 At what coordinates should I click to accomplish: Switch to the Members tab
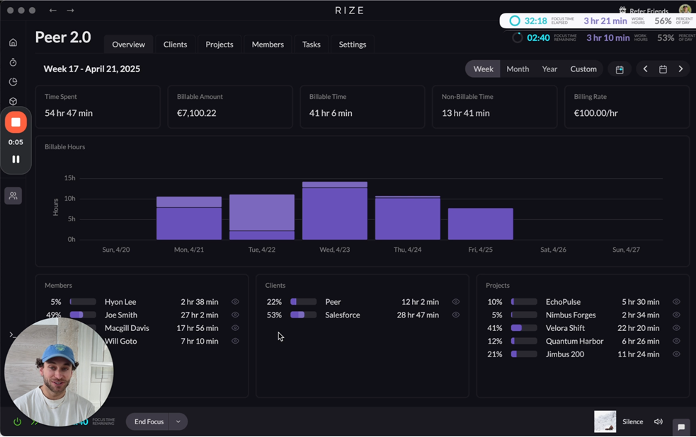pos(268,45)
